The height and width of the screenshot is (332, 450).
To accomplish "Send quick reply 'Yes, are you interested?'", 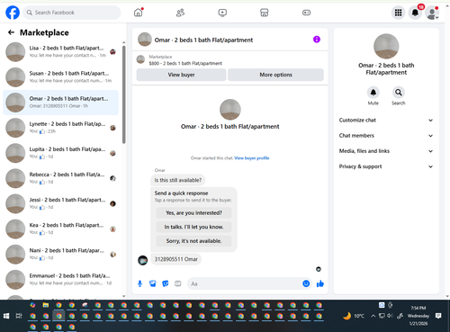I will (x=193, y=213).
